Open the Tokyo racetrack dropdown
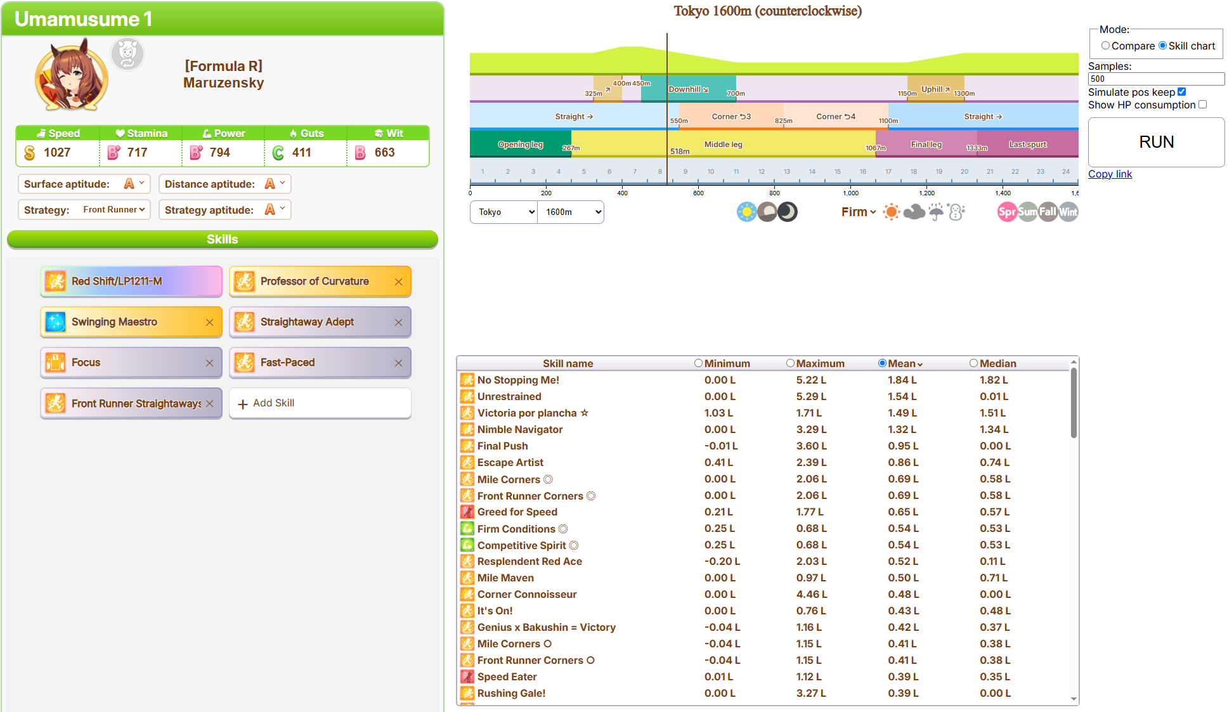 (x=503, y=212)
